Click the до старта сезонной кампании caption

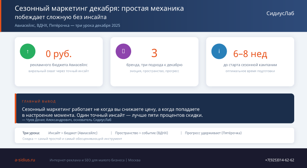(x=250, y=65)
